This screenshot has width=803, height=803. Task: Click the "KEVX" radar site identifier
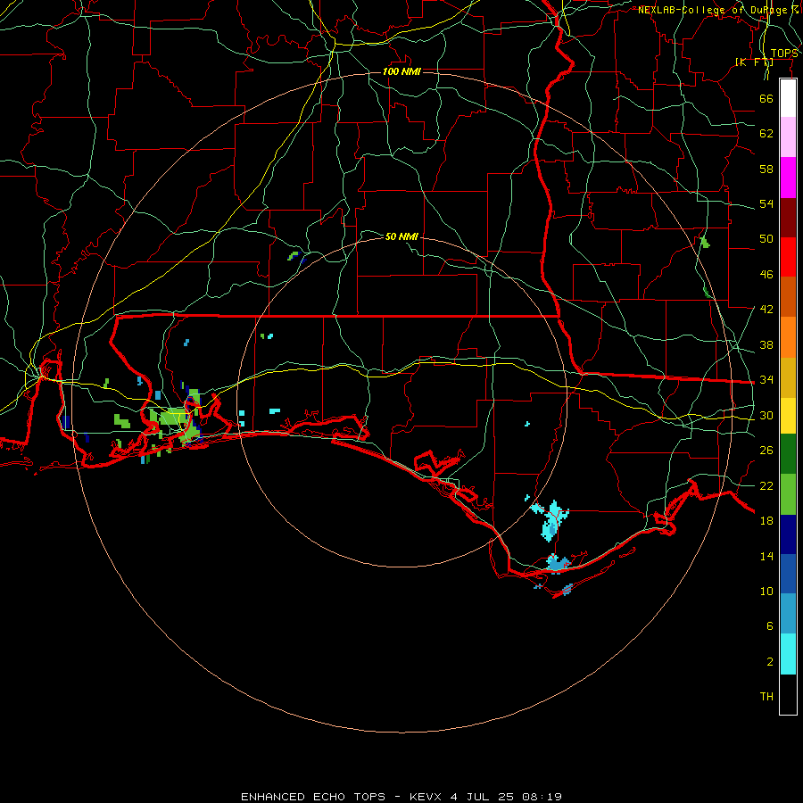click(x=425, y=797)
